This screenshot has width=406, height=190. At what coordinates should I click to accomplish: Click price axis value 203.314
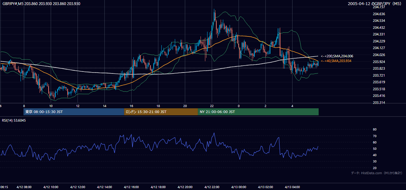[379, 103]
